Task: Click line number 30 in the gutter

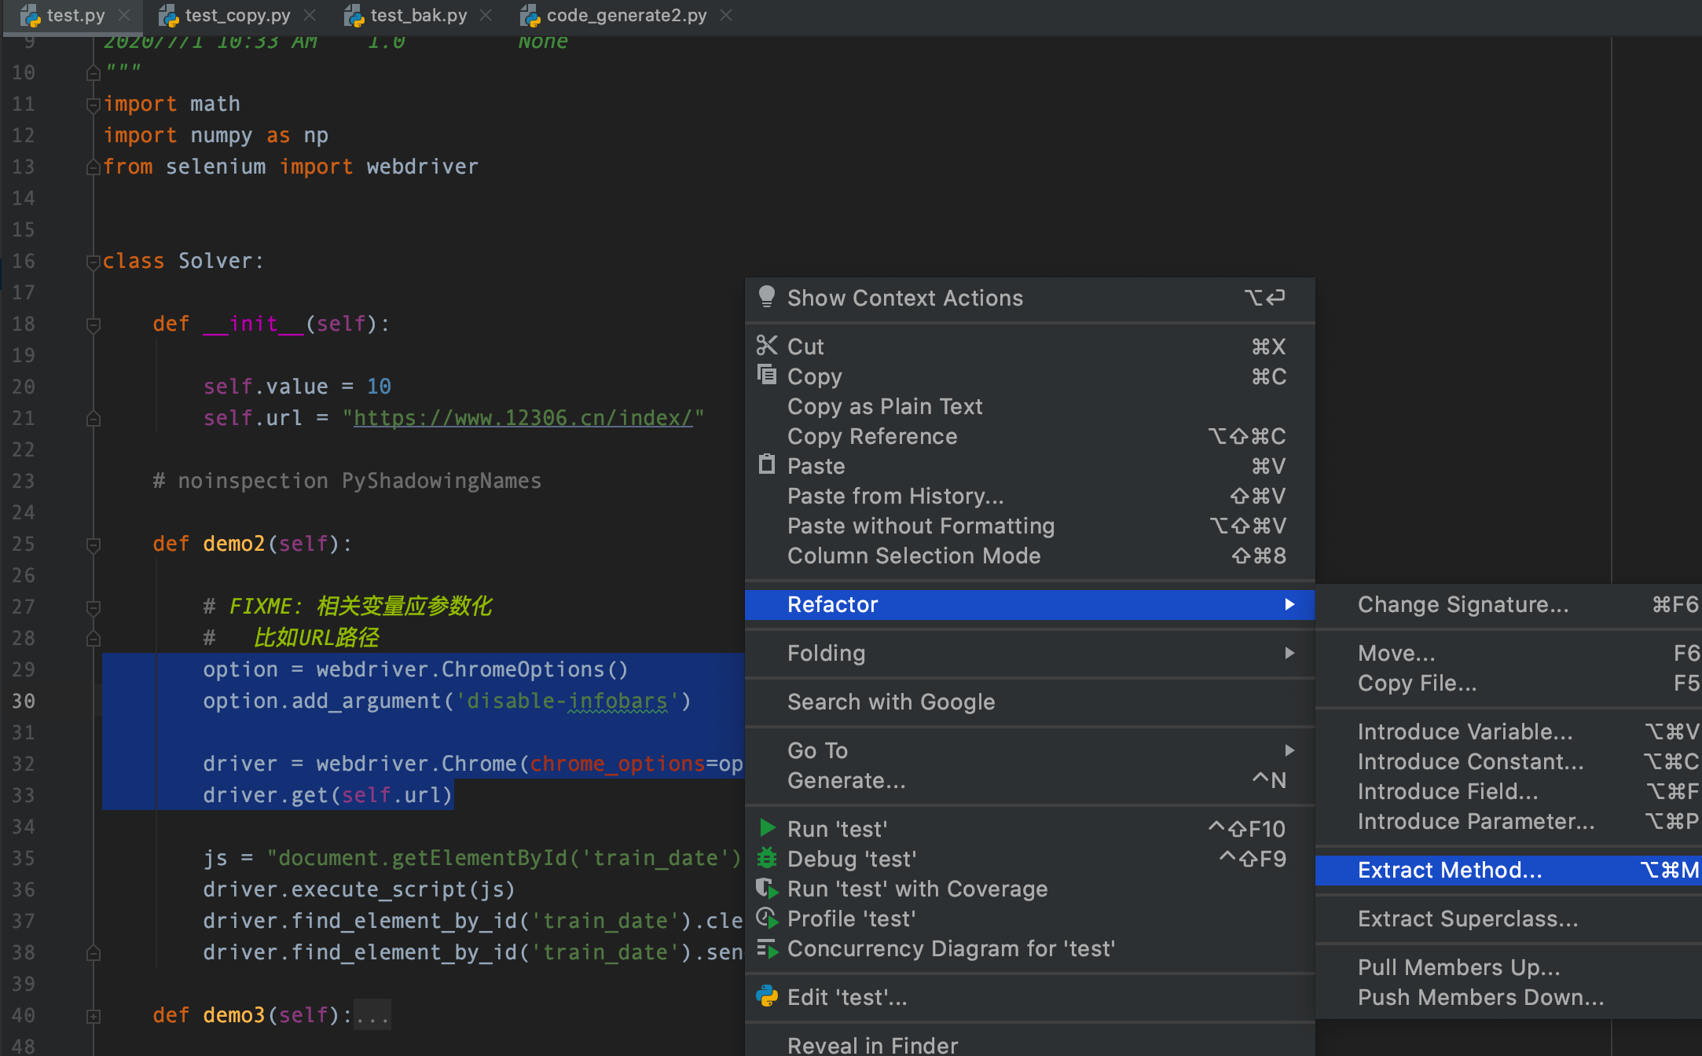Action: pyautogui.click(x=24, y=701)
